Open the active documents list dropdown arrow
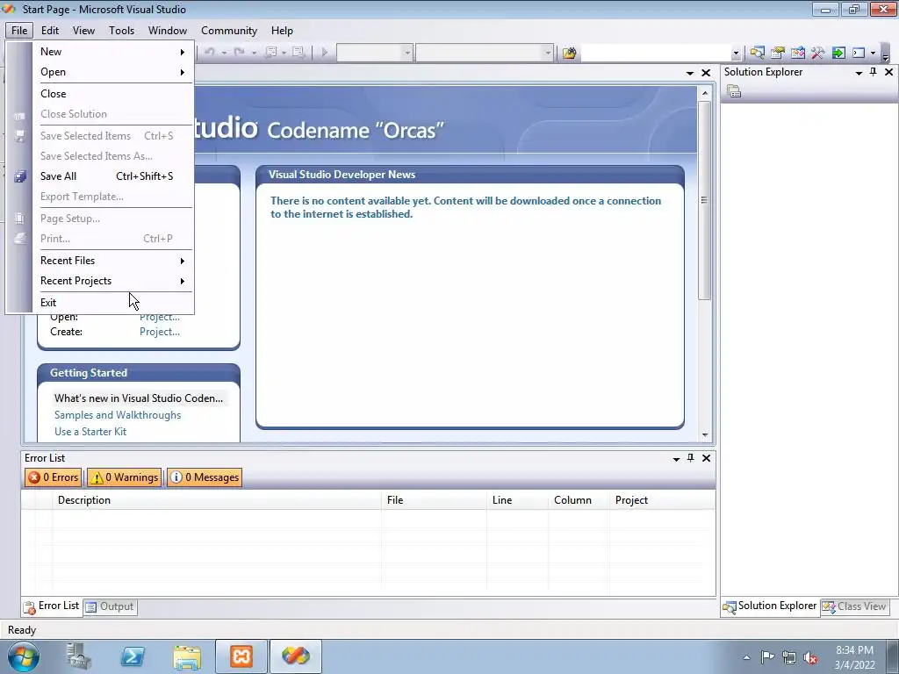899x674 pixels. click(x=690, y=74)
